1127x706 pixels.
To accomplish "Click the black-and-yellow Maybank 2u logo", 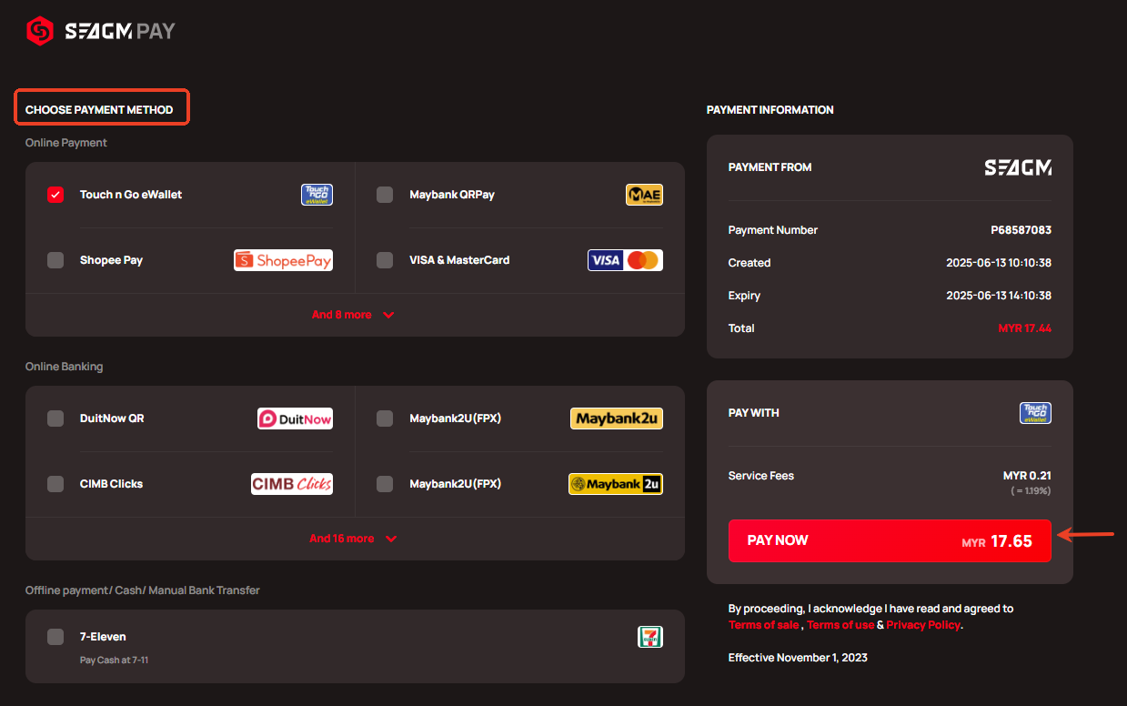I will (616, 484).
